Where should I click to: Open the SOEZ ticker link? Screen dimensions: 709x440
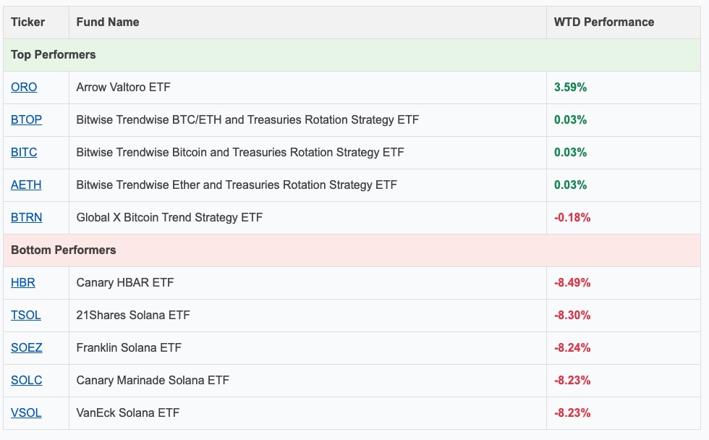(26, 347)
